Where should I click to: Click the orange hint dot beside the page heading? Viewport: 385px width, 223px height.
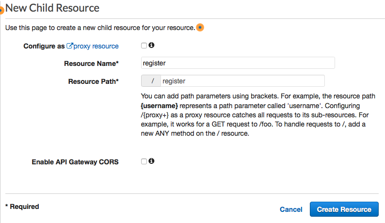point(2,10)
